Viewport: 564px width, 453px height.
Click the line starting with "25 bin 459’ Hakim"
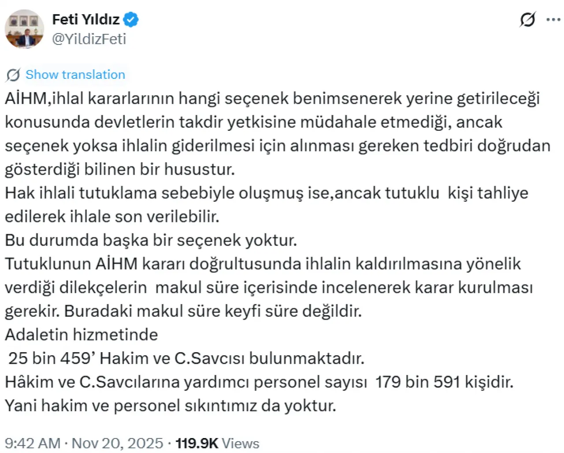click(x=186, y=358)
